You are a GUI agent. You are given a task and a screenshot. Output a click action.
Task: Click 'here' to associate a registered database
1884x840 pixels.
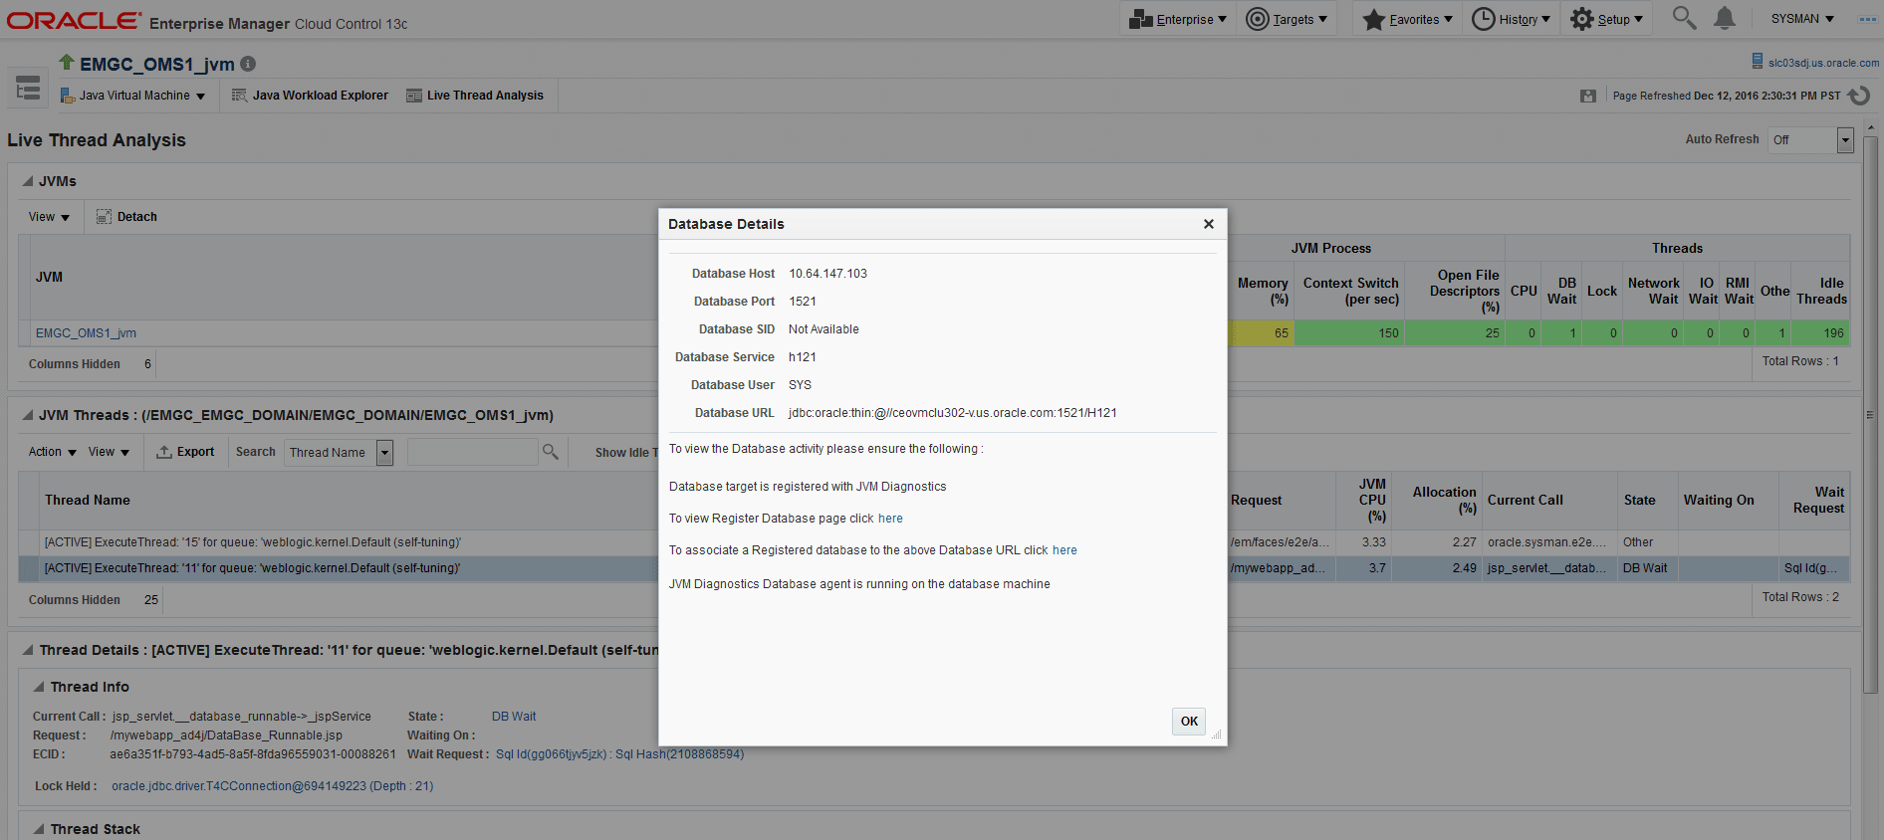tap(1064, 550)
